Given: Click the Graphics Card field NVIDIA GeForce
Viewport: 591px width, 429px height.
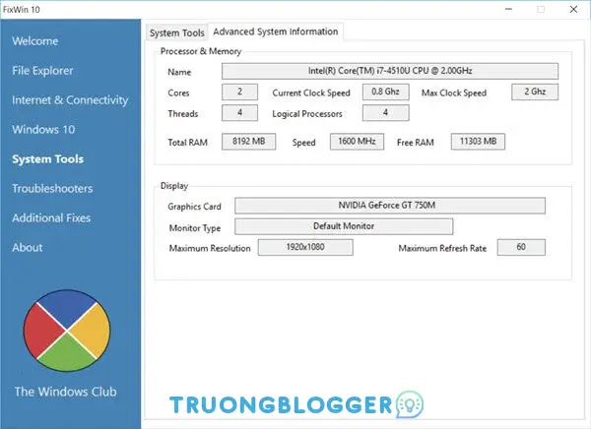Looking at the screenshot, I should coord(390,206).
